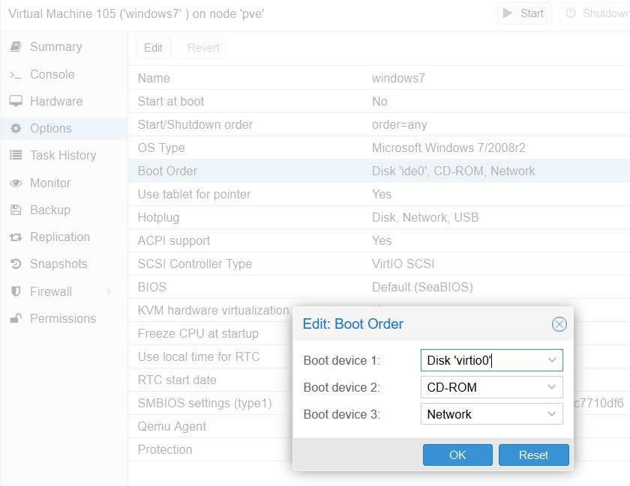This screenshot has width=630, height=486.
Task: Select the Protection row
Action: (x=211, y=449)
